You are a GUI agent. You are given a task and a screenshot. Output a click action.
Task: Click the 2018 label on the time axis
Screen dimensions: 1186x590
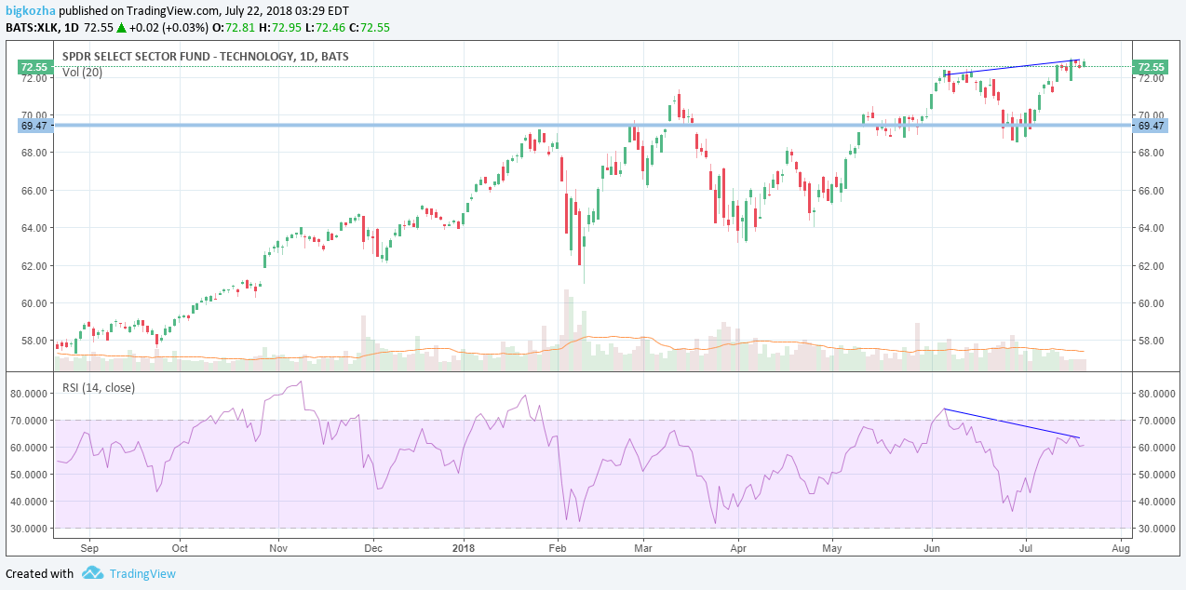pos(463,549)
